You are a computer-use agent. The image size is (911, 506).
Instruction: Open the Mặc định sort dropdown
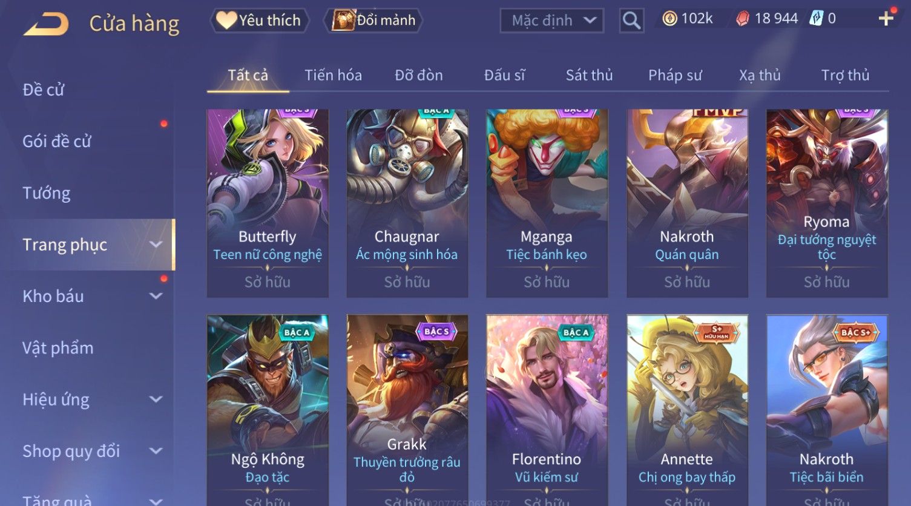tap(552, 21)
